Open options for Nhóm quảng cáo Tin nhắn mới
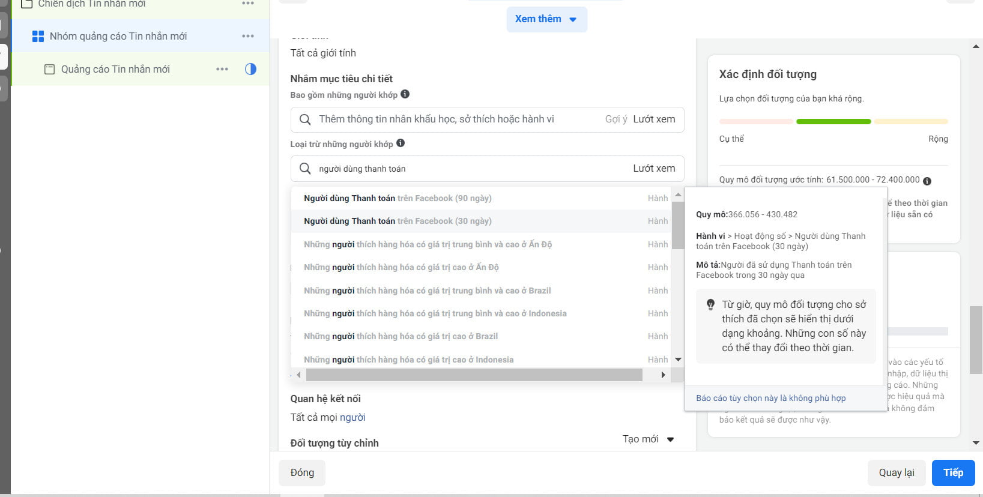 tap(247, 36)
